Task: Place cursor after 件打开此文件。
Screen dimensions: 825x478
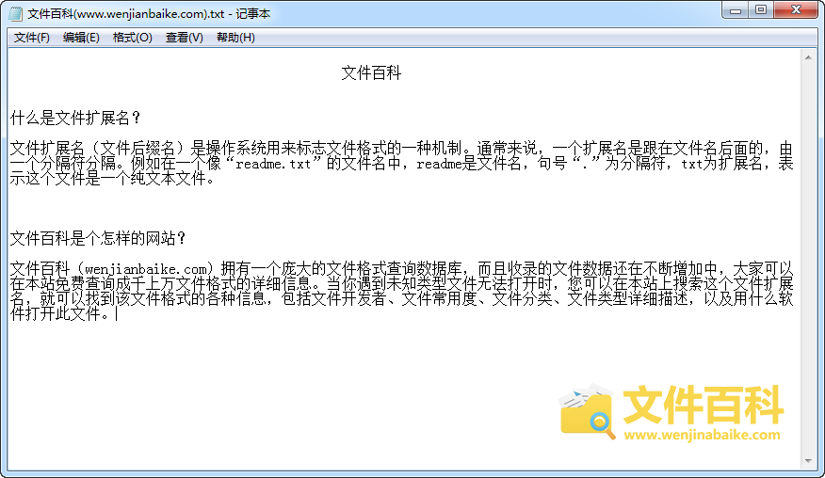Action: point(117,314)
